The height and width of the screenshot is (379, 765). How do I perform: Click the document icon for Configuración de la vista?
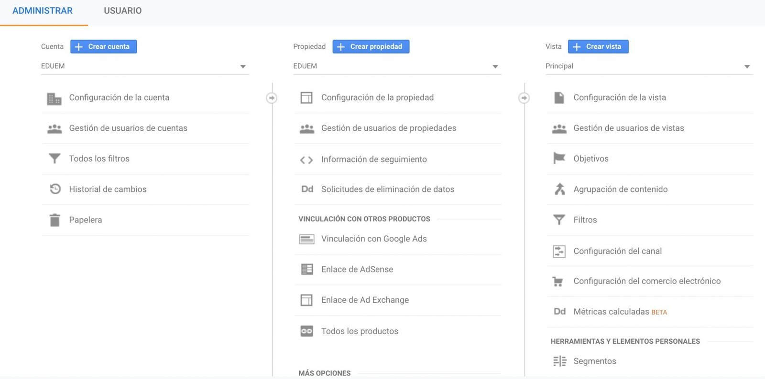click(x=559, y=97)
